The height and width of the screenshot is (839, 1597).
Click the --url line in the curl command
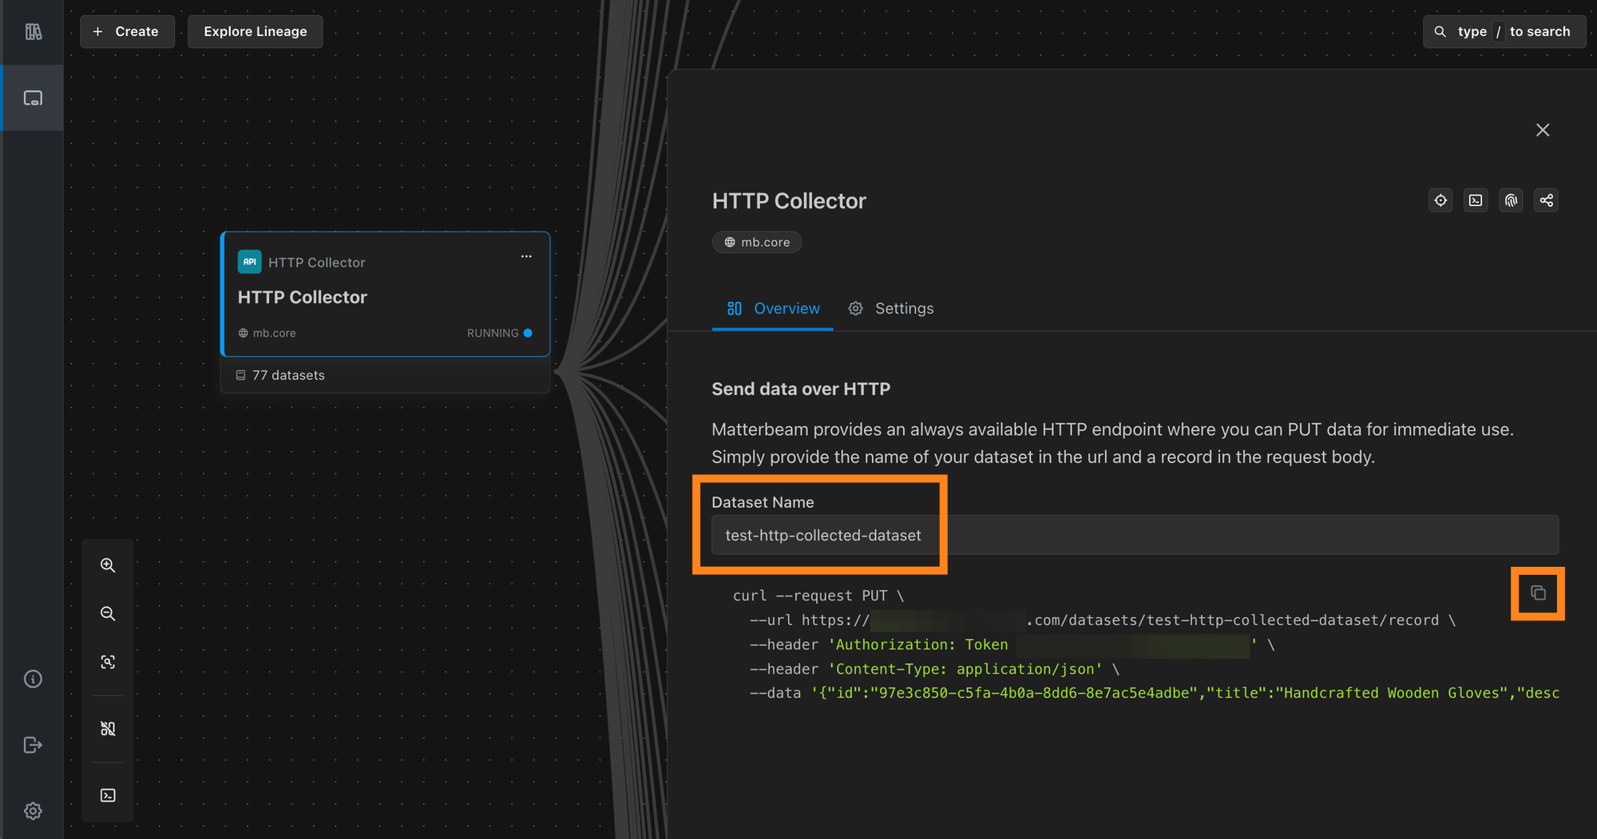[x=1103, y=620]
